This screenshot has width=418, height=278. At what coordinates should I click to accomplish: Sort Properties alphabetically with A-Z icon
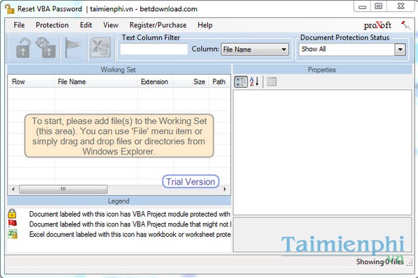[254, 82]
